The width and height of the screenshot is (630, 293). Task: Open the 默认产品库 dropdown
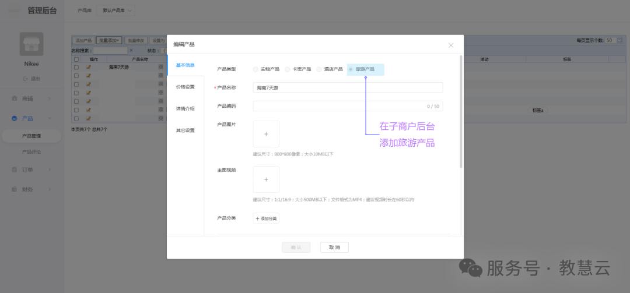(116, 11)
